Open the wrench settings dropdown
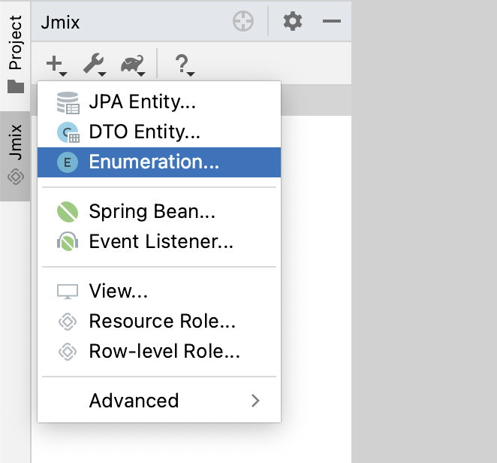This screenshot has width=497, height=463. [x=95, y=65]
